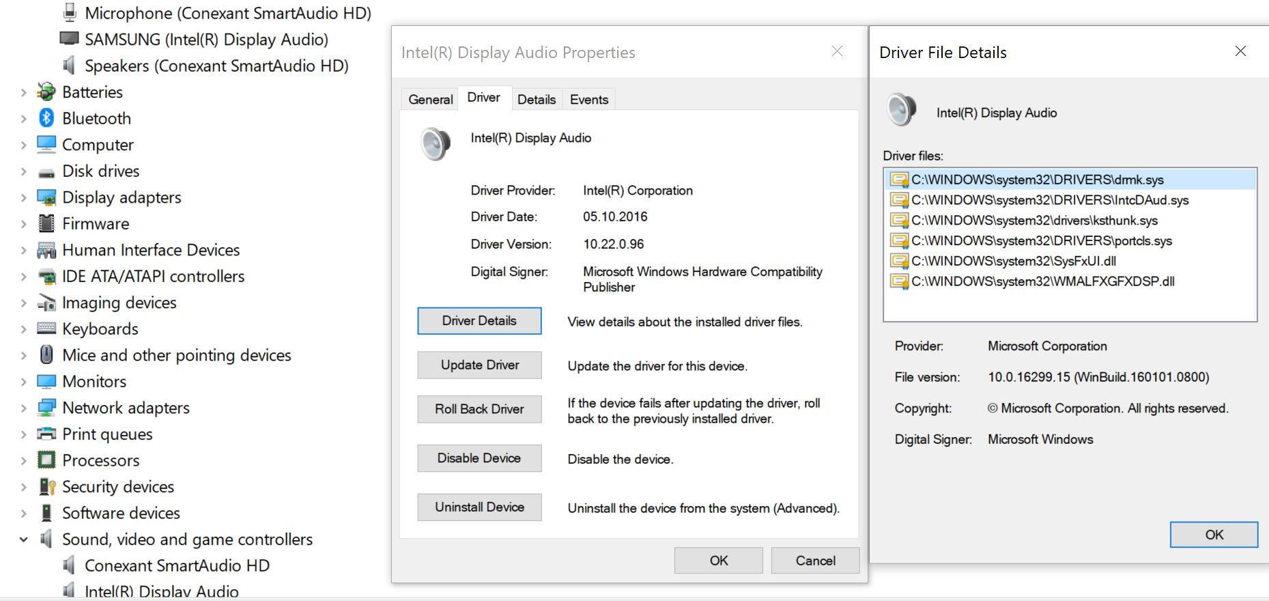Click the Driver Details button
The width and height of the screenshot is (1269, 601).
click(479, 321)
